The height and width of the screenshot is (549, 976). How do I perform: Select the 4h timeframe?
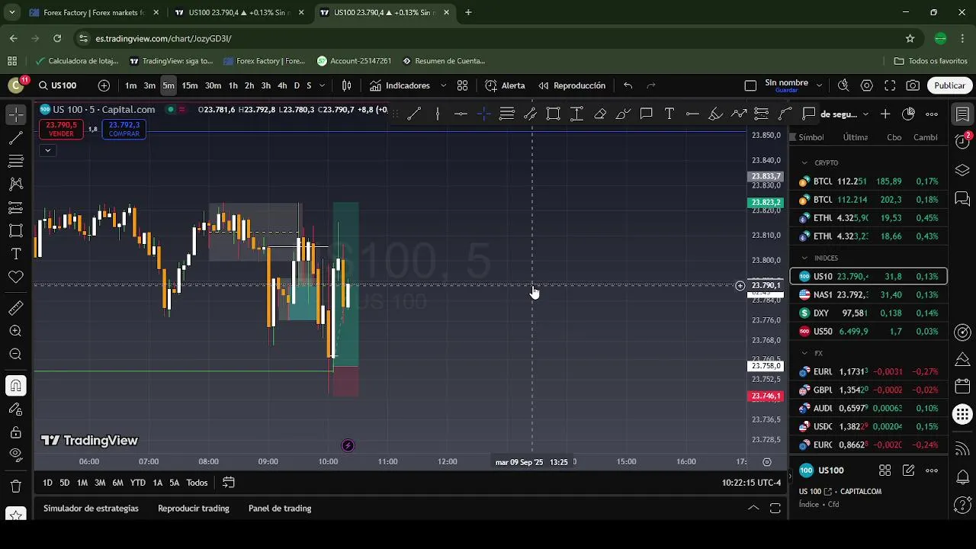(282, 85)
